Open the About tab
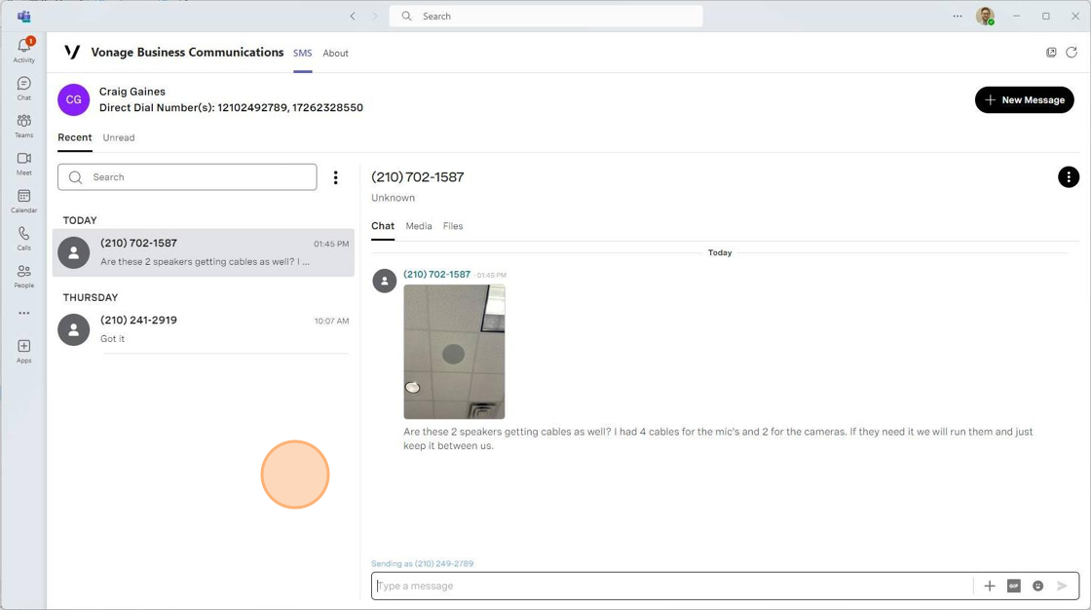Screen dimensions: 1091x610 tap(335, 53)
